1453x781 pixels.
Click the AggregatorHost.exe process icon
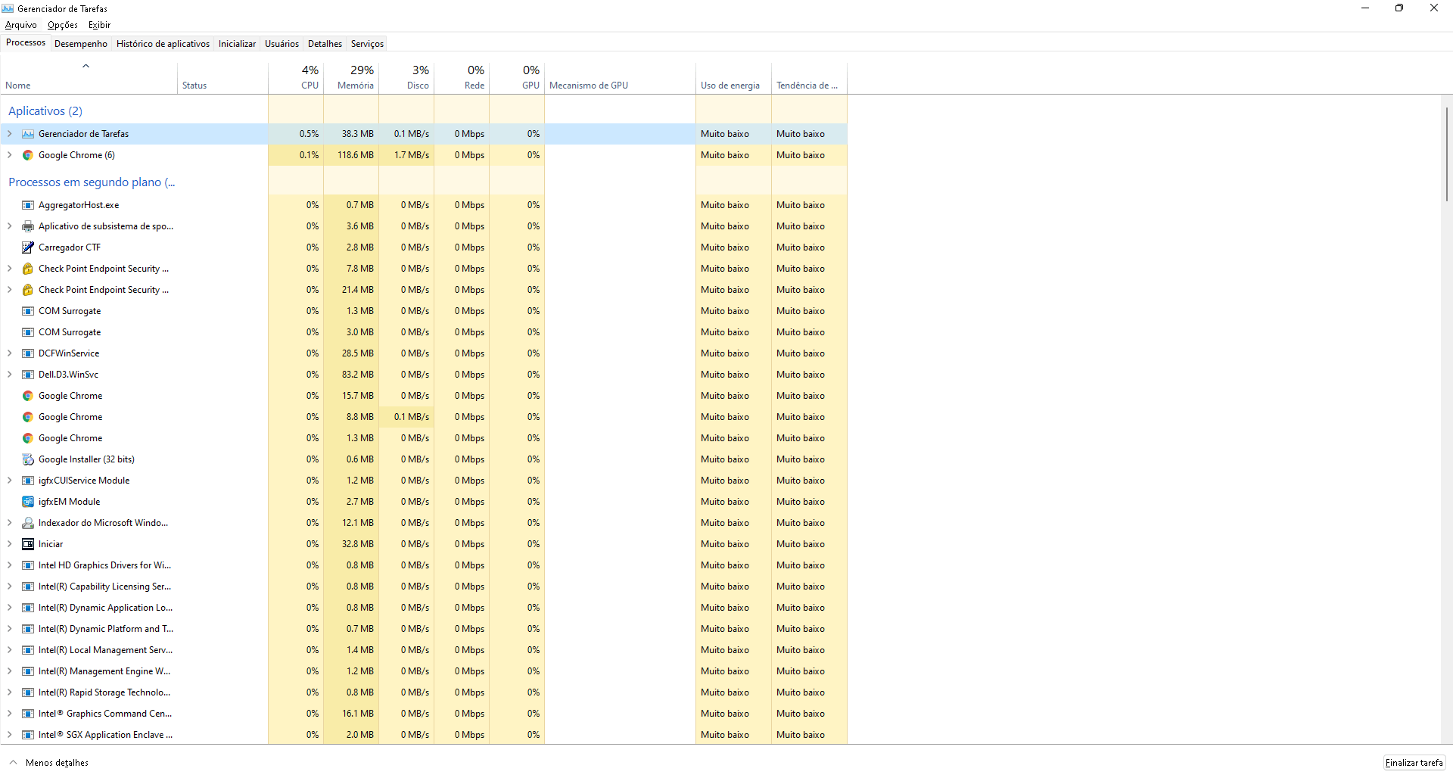pos(28,205)
